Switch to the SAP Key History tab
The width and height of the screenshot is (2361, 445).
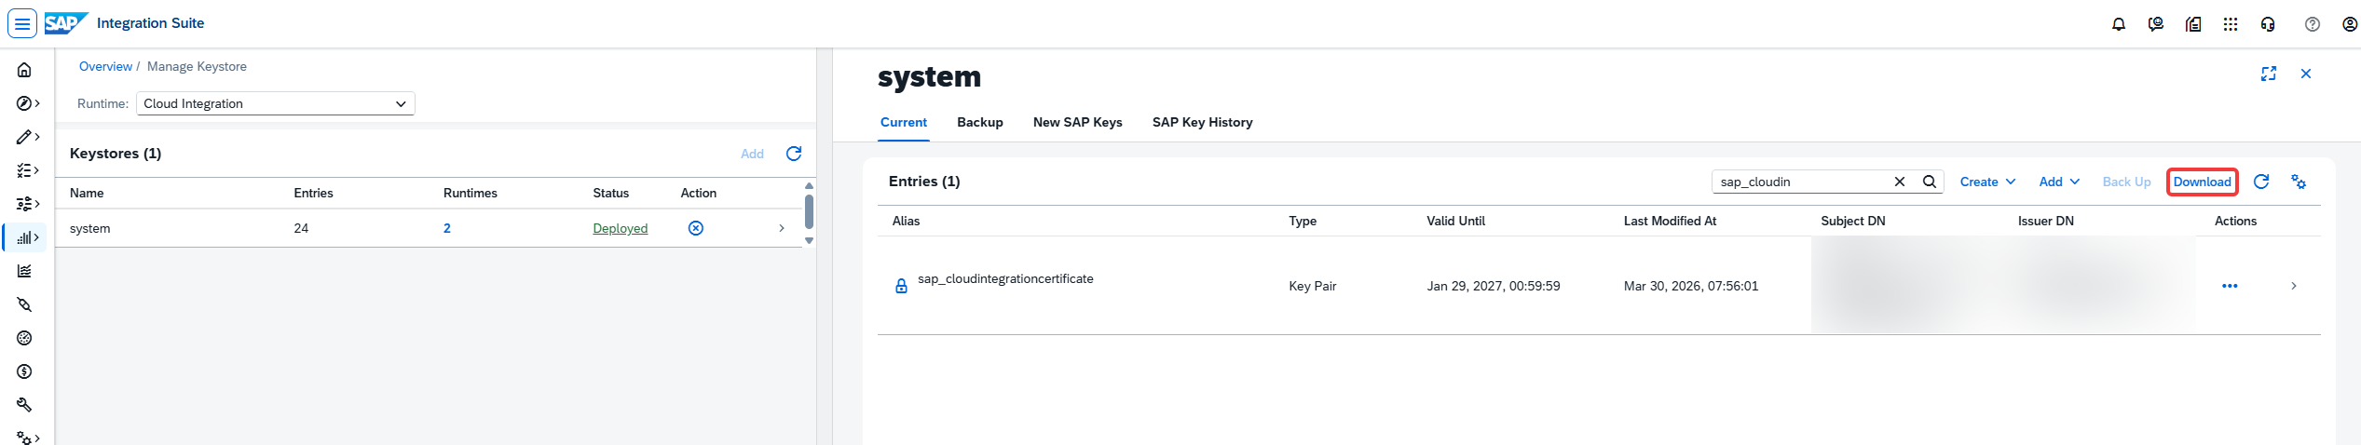point(1202,122)
